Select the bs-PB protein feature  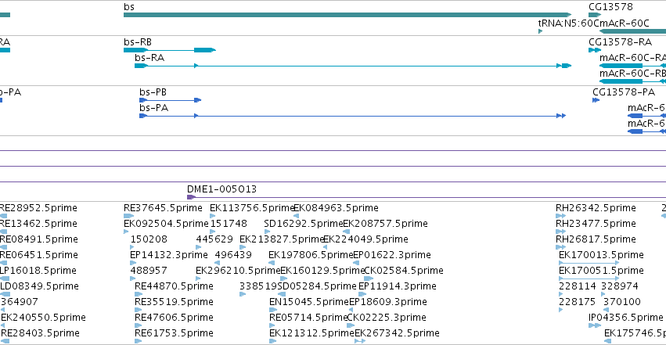[x=171, y=100]
